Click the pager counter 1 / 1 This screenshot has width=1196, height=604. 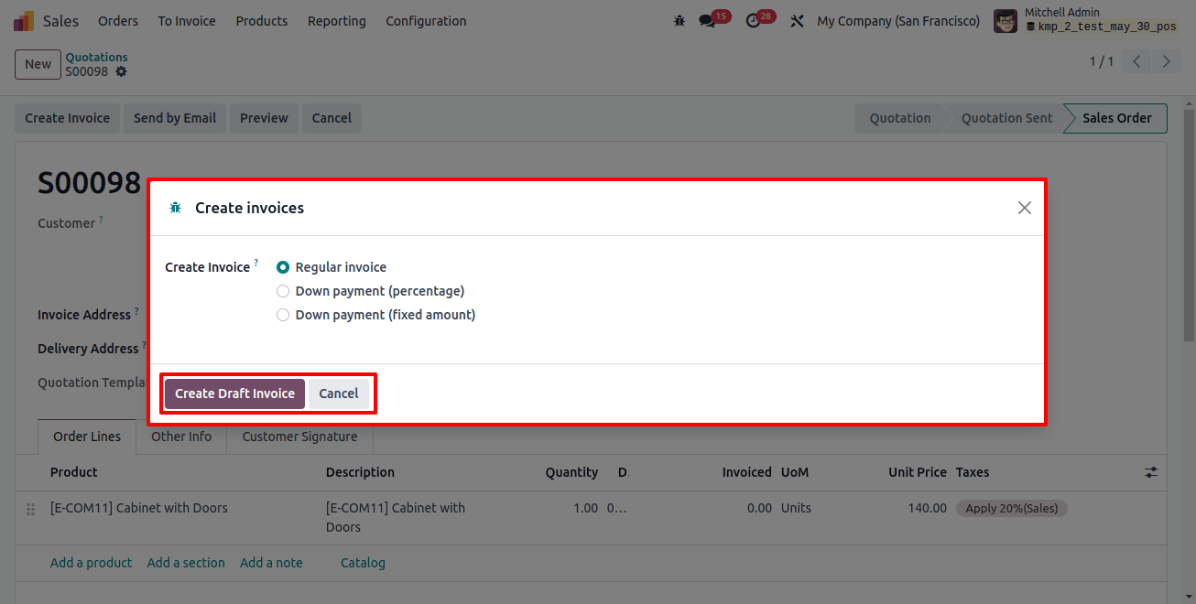[1102, 62]
